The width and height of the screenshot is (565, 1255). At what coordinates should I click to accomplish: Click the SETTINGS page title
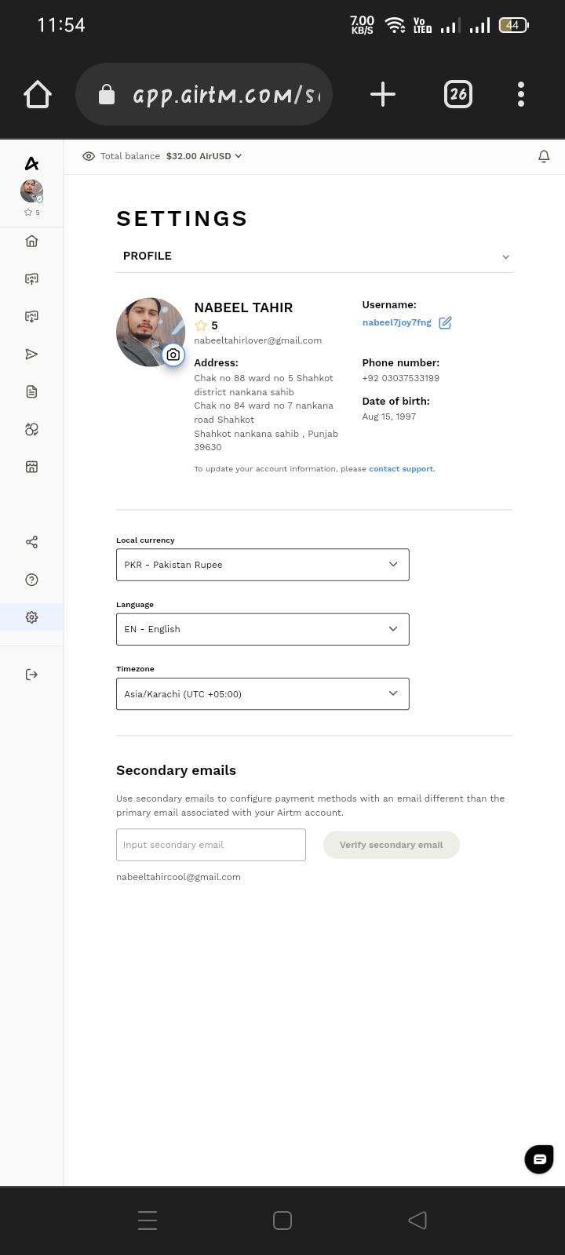(x=182, y=219)
